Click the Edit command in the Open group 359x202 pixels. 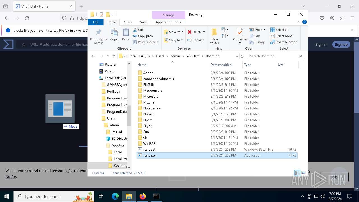(254, 36)
